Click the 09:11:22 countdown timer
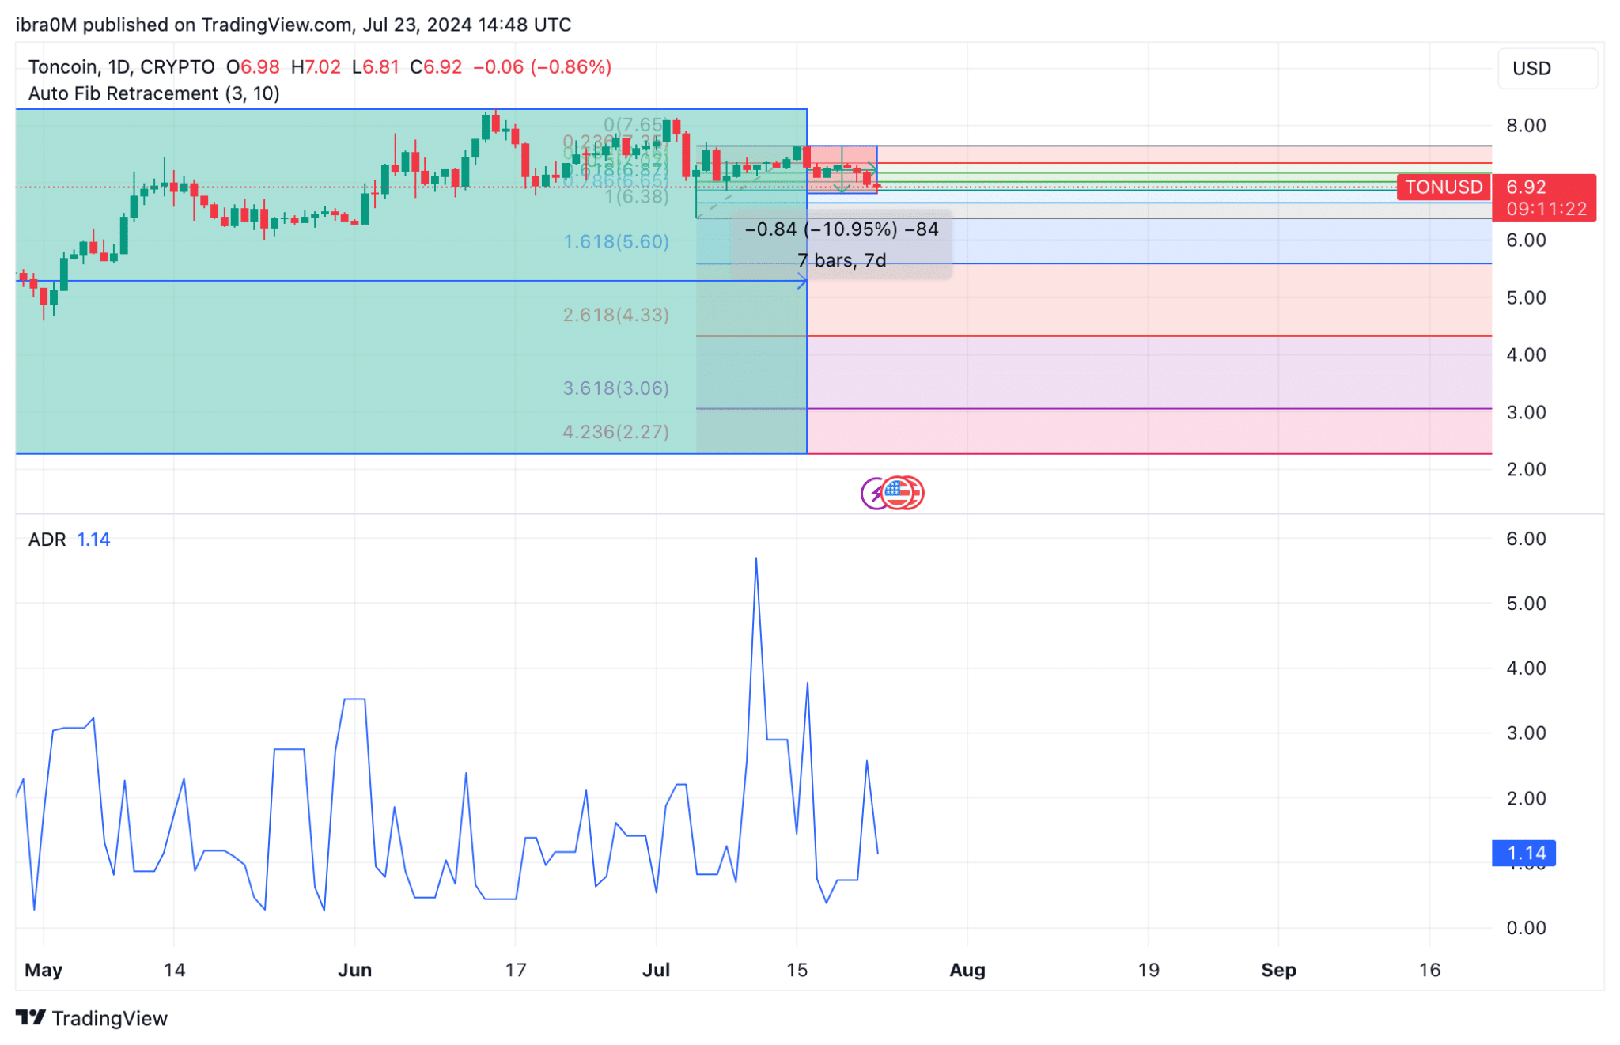1620x1045 pixels. point(1546,209)
